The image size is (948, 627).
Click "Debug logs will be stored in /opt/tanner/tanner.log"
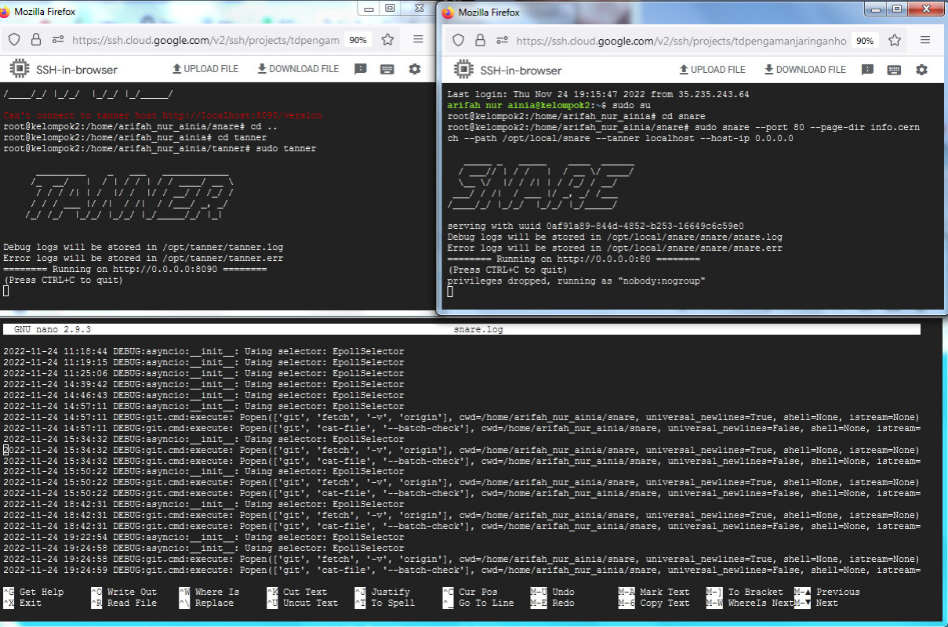click(143, 247)
